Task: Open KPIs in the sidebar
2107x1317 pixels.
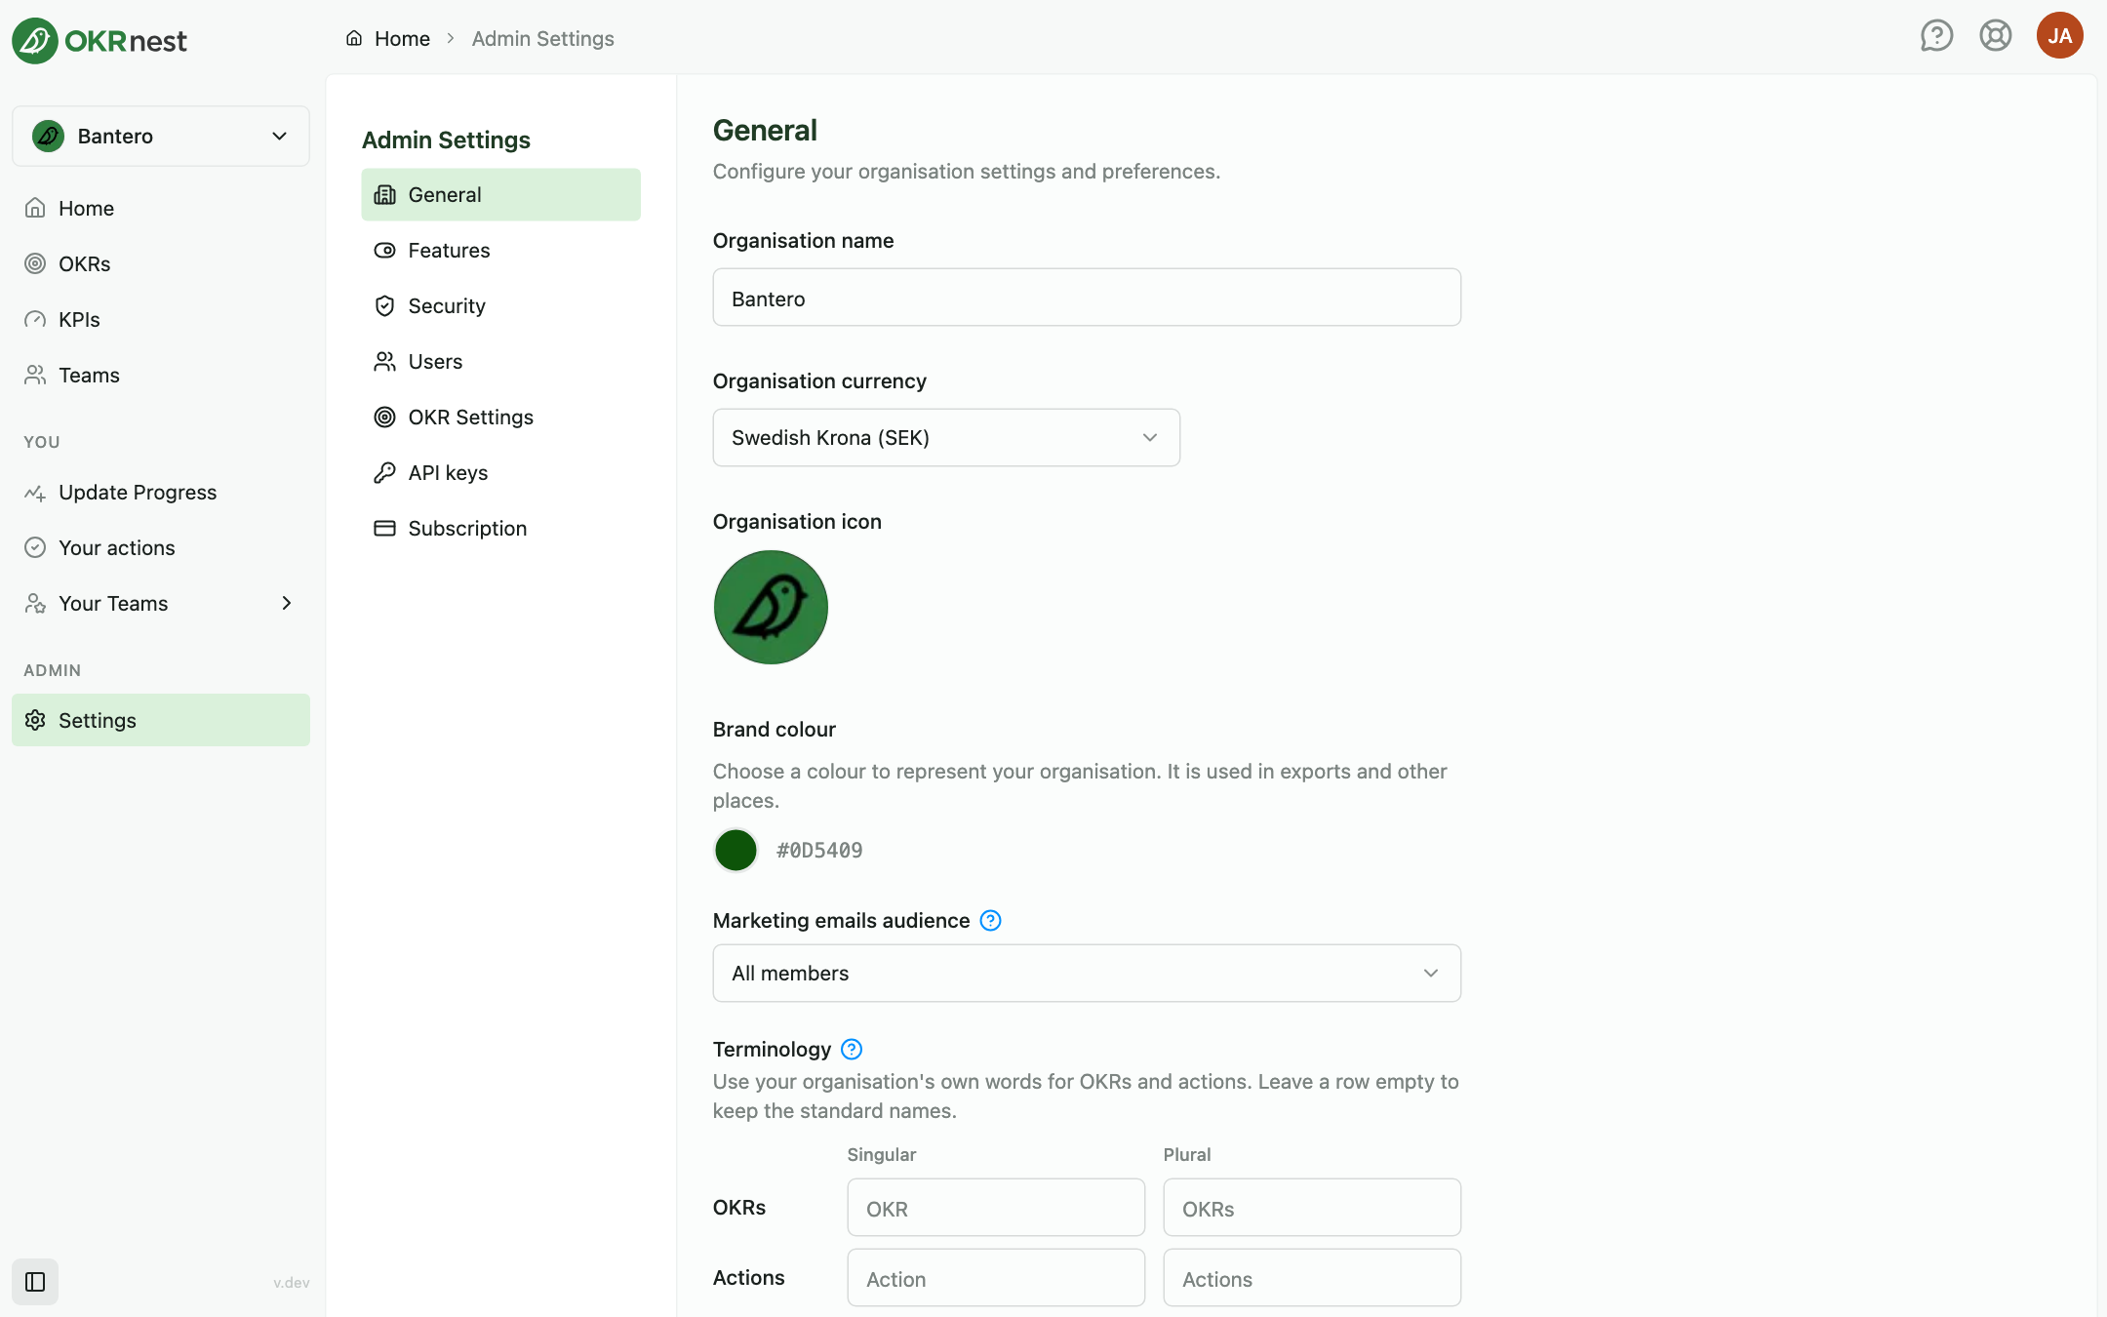Action: pos(161,319)
